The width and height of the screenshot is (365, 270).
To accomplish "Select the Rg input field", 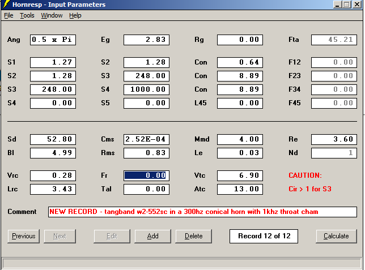I will (240, 40).
